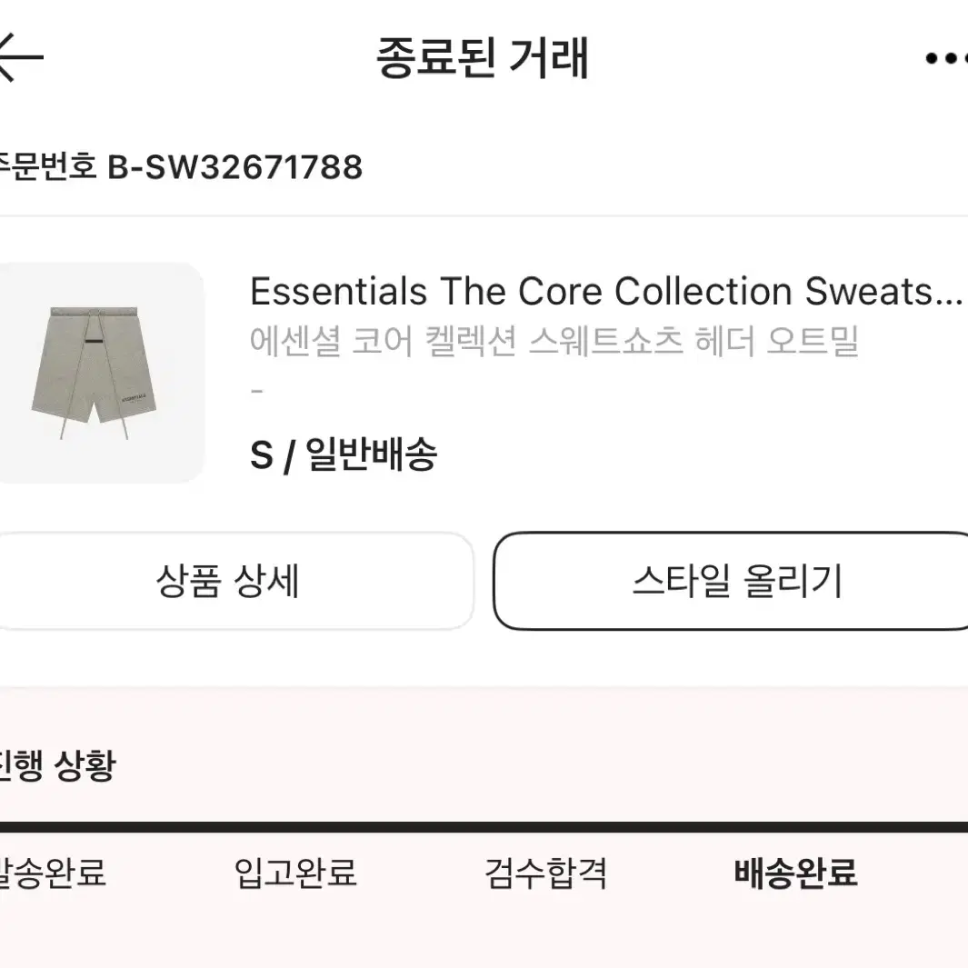Screen dimensions: 968x968
Task: Select the S / 일반배송 size info
Action: (x=344, y=455)
